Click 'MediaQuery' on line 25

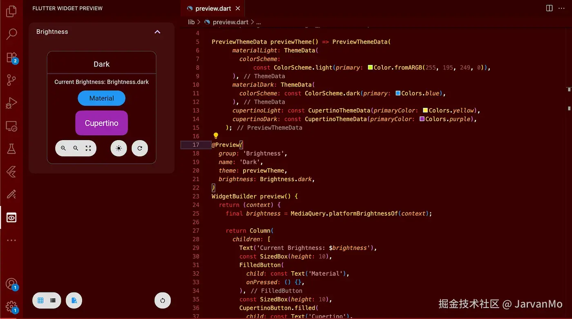(308, 213)
